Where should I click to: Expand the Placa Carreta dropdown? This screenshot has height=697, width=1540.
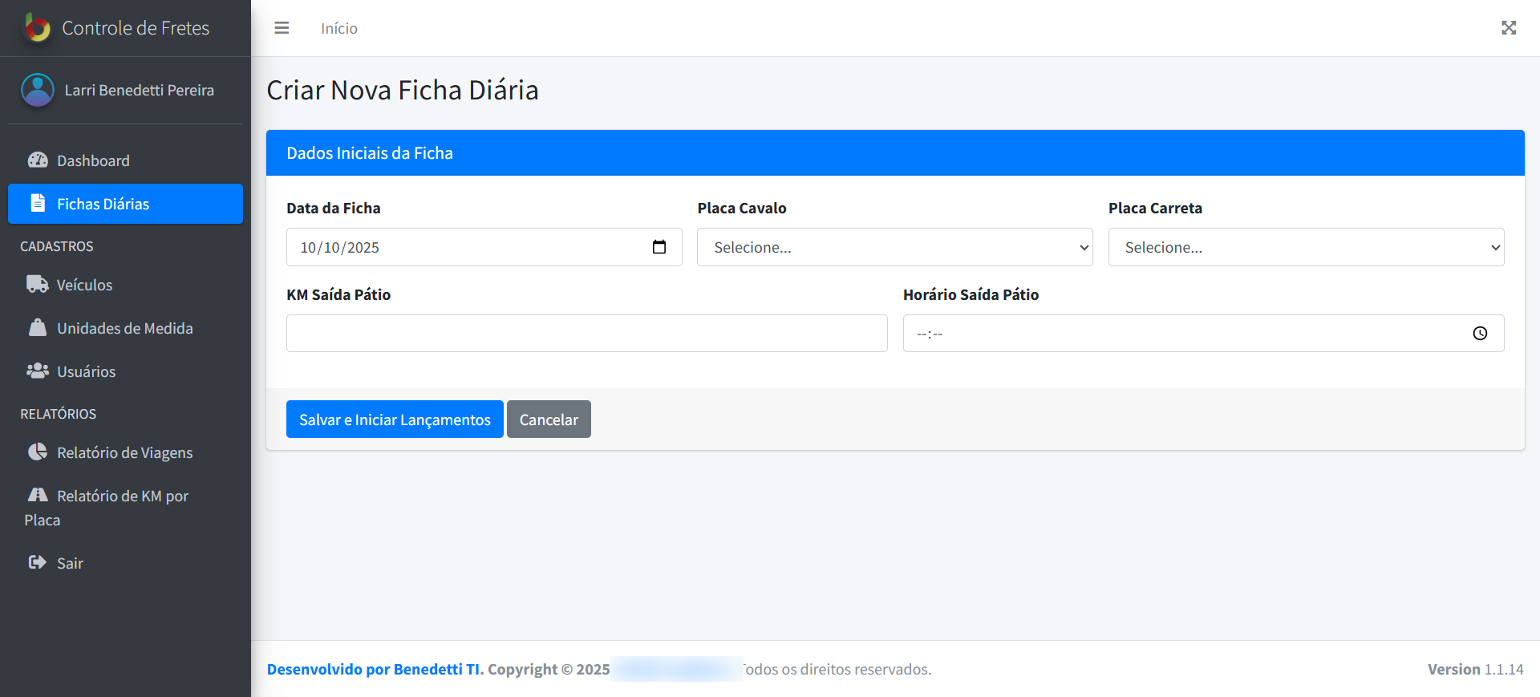pos(1305,247)
